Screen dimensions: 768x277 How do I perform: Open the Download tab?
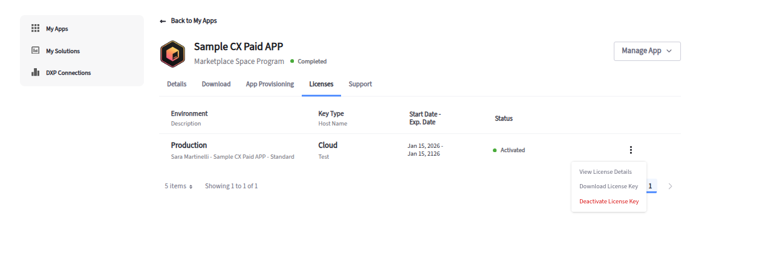216,84
